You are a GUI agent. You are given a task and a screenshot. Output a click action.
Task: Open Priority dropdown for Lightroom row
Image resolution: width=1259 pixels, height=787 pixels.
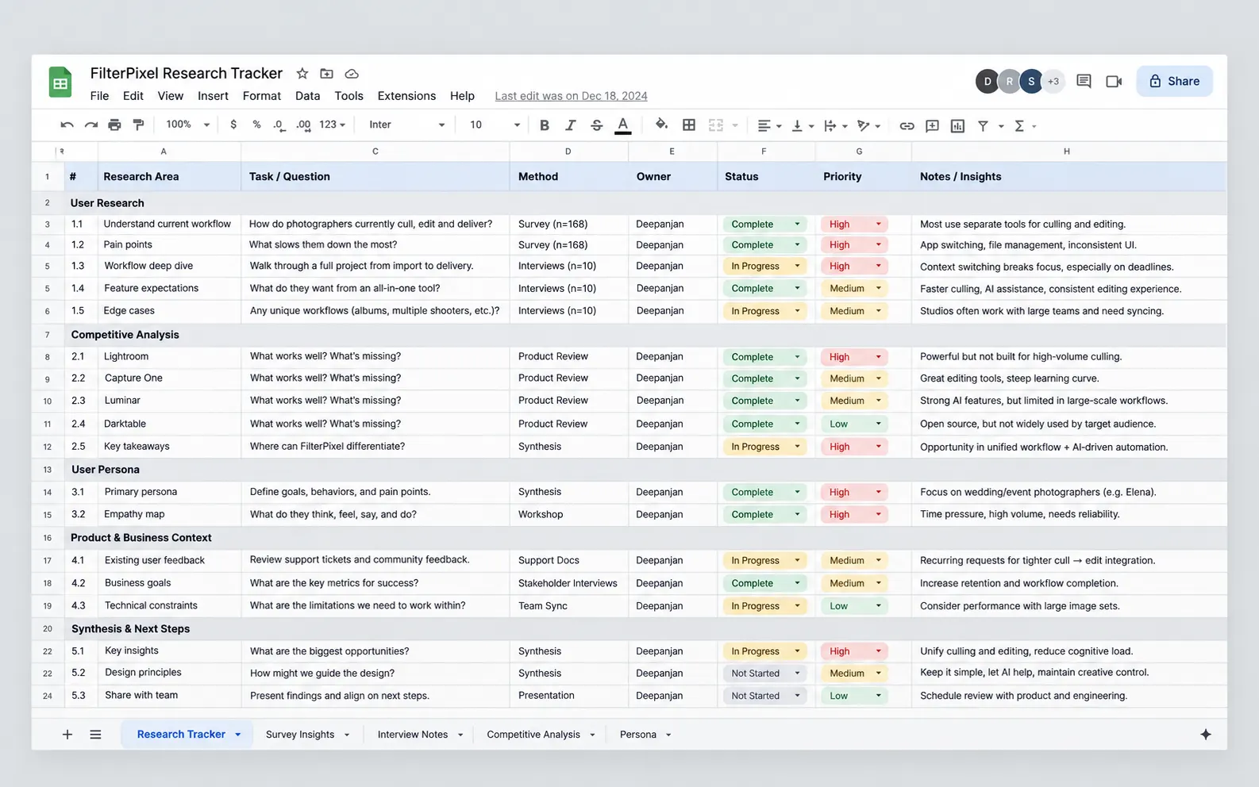[853, 357]
